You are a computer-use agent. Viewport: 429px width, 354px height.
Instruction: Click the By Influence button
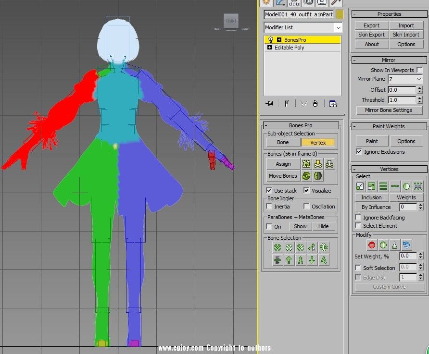click(376, 207)
